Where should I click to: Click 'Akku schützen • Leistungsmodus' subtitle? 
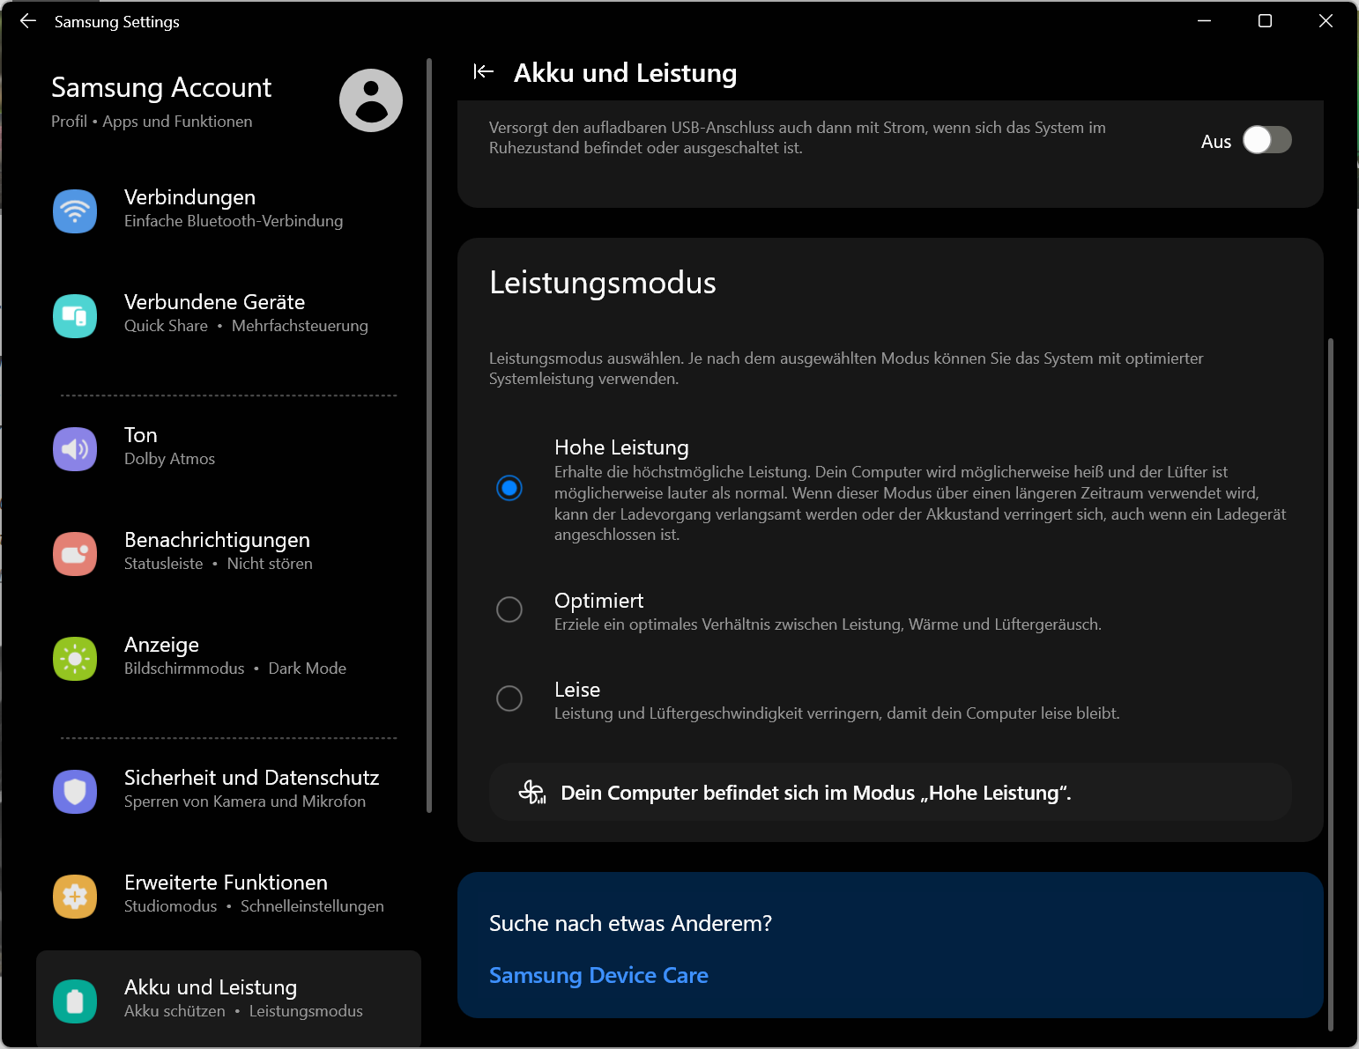tap(243, 1011)
